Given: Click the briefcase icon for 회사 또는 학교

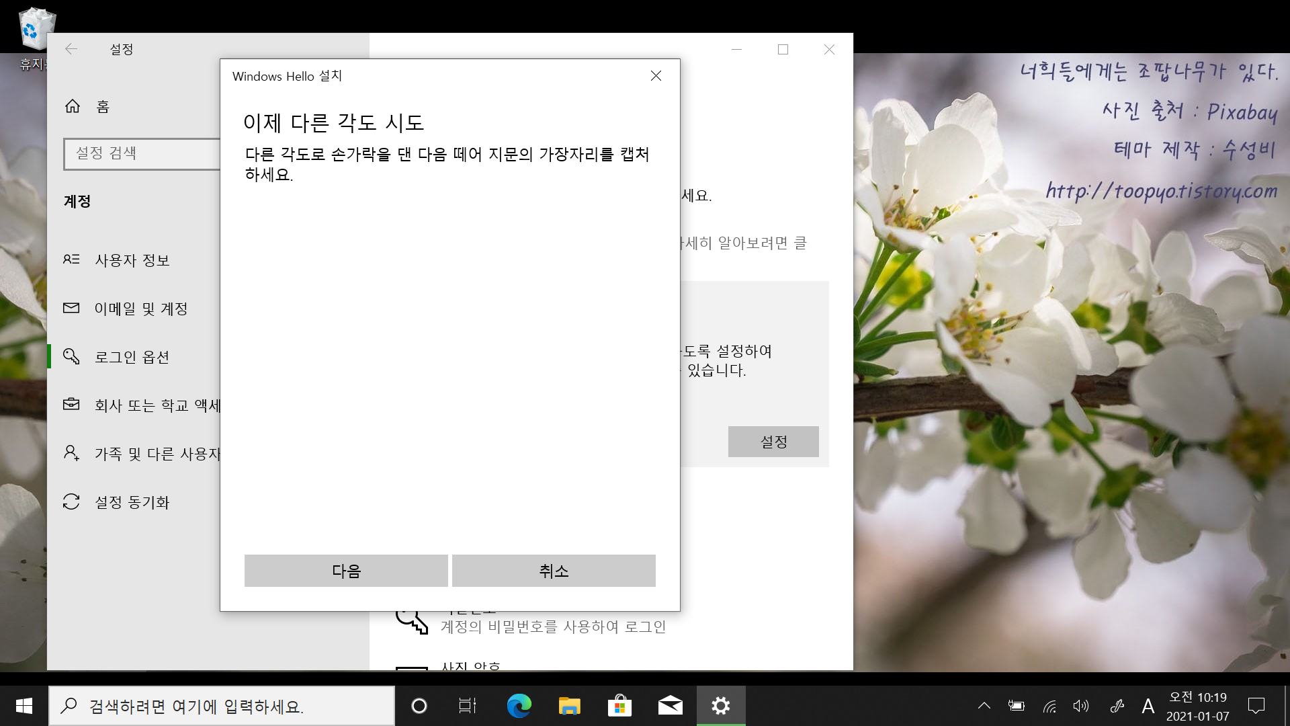Looking at the screenshot, I should [x=71, y=405].
